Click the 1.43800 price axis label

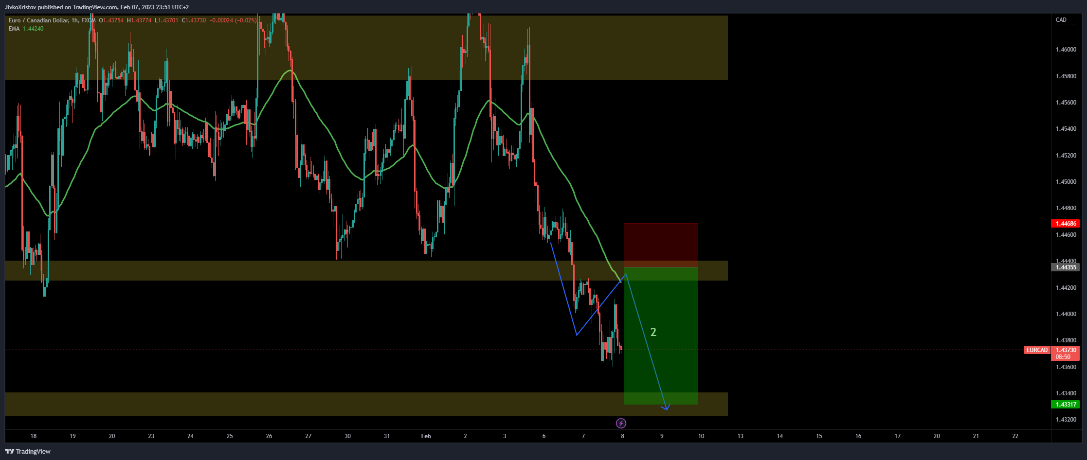pos(1066,340)
